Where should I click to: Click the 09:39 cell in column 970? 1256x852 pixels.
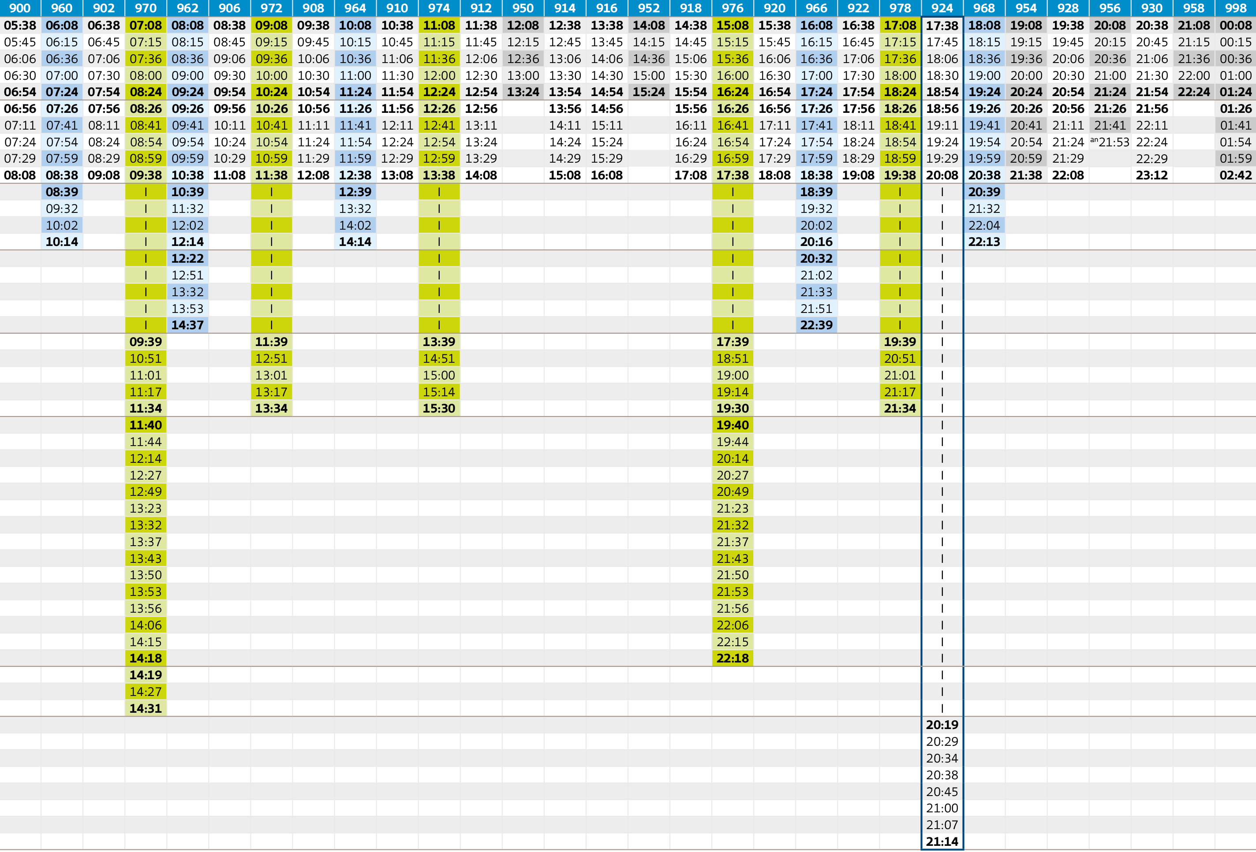pyautogui.click(x=146, y=342)
